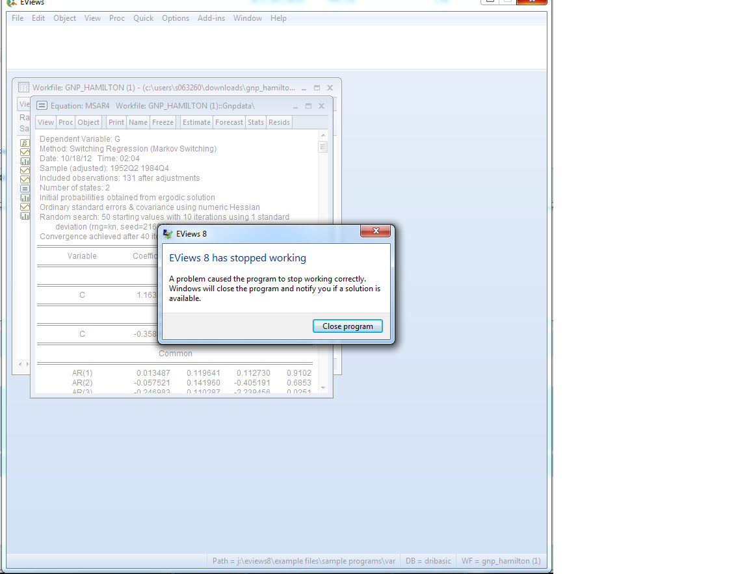Click the std error value 0.141960
749x574 pixels.
tap(204, 382)
